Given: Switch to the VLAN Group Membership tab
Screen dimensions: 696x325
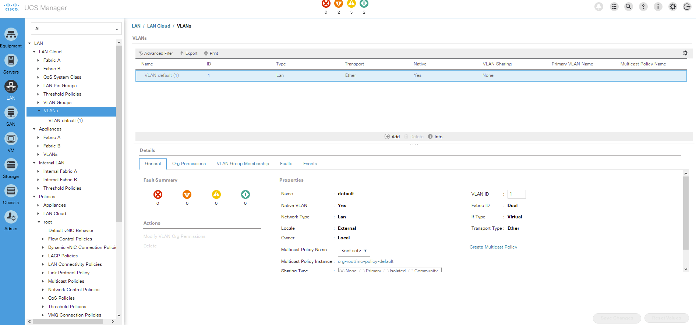Looking at the screenshot, I should point(243,164).
